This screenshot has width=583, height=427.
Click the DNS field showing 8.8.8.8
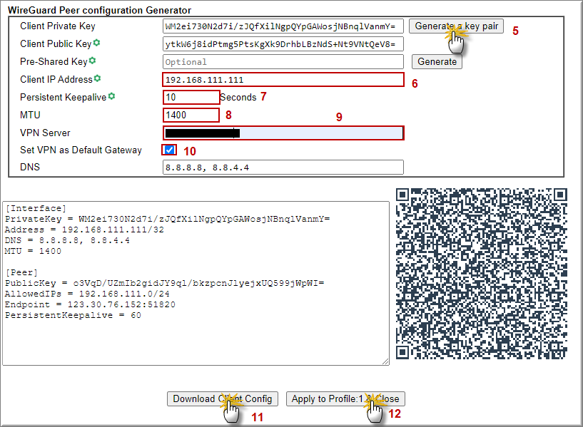coord(283,168)
